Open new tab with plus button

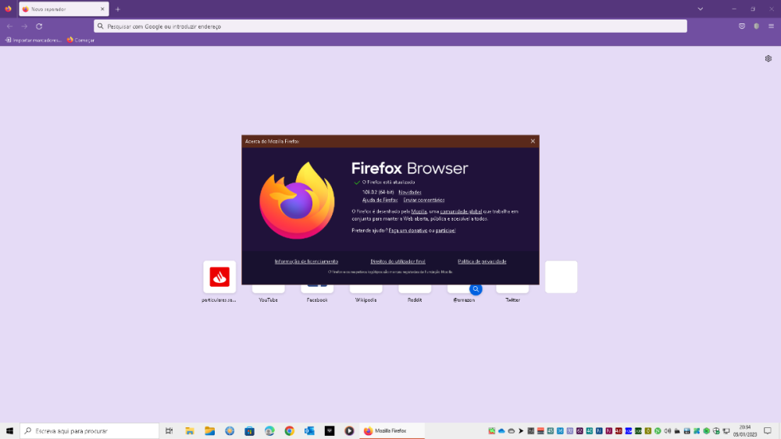pos(118,9)
